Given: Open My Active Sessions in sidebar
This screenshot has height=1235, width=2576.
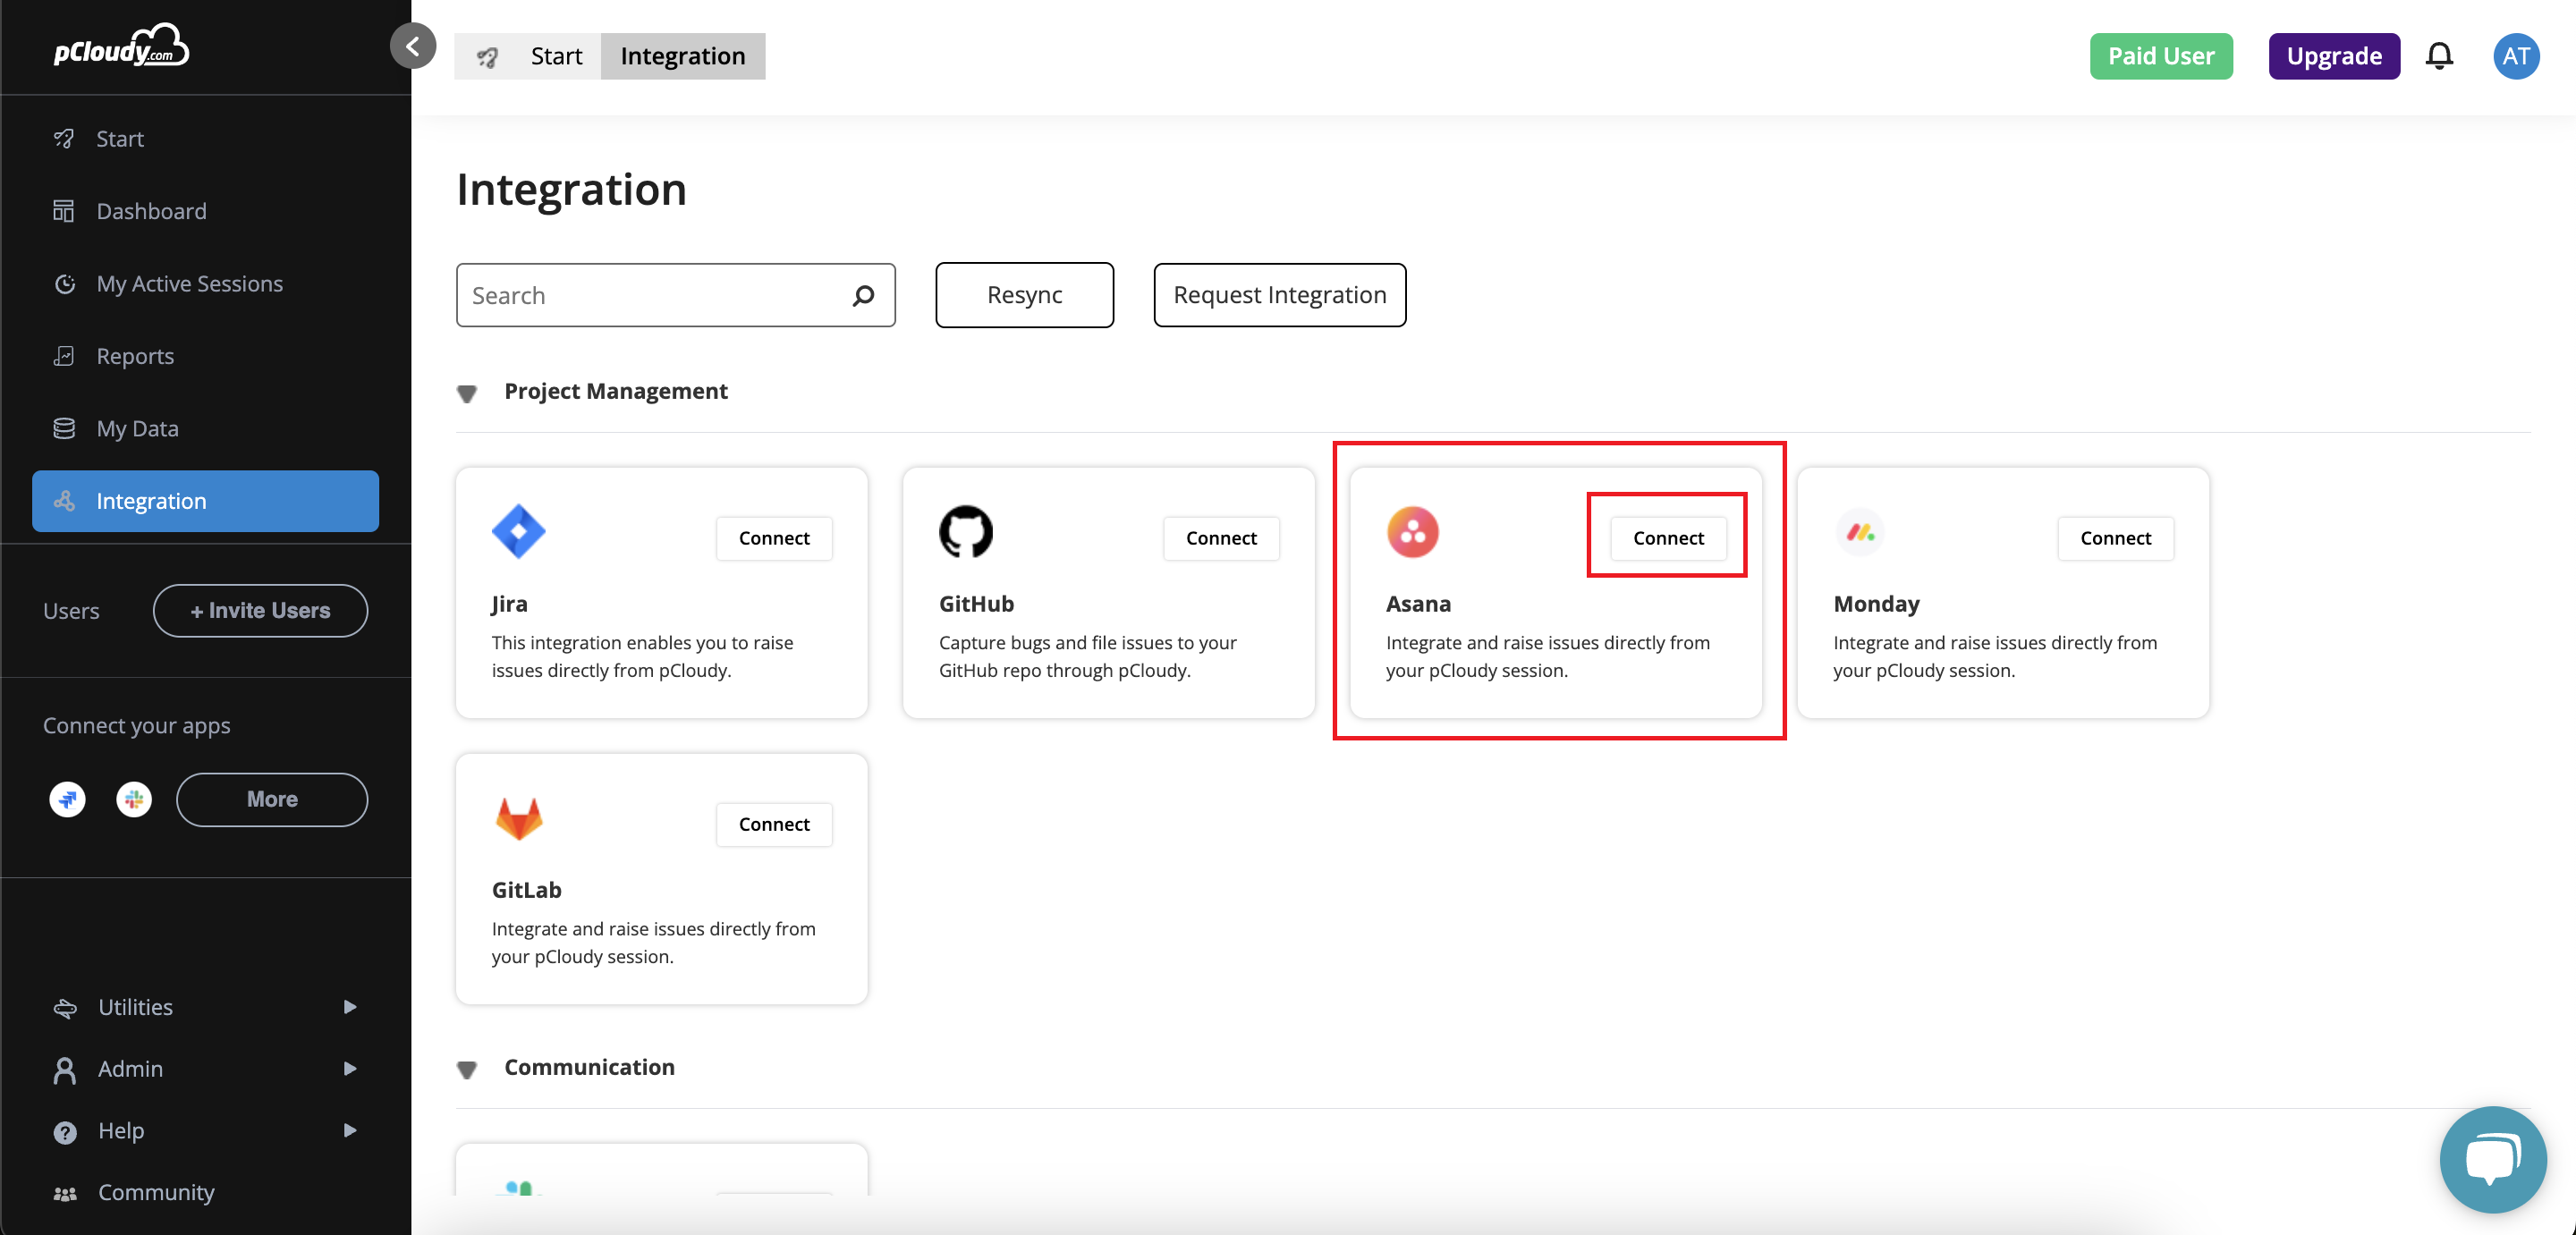Looking at the screenshot, I should pyautogui.click(x=189, y=284).
